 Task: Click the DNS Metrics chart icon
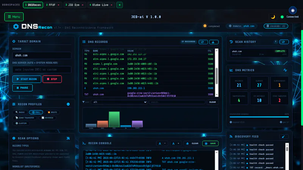pos(231,70)
